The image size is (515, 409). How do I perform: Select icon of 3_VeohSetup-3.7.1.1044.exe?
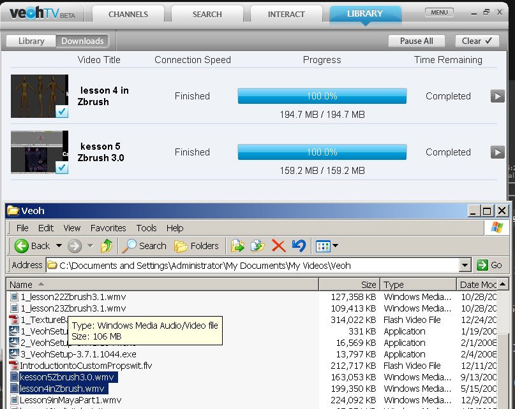14,354
